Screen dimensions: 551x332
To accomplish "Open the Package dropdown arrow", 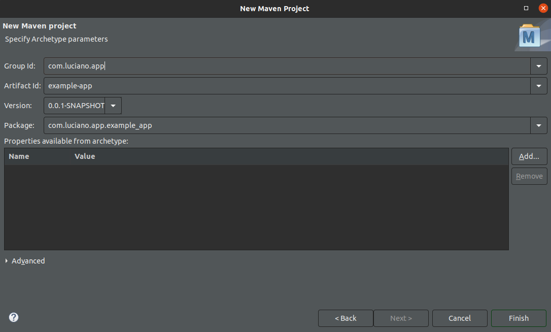I will coord(538,125).
